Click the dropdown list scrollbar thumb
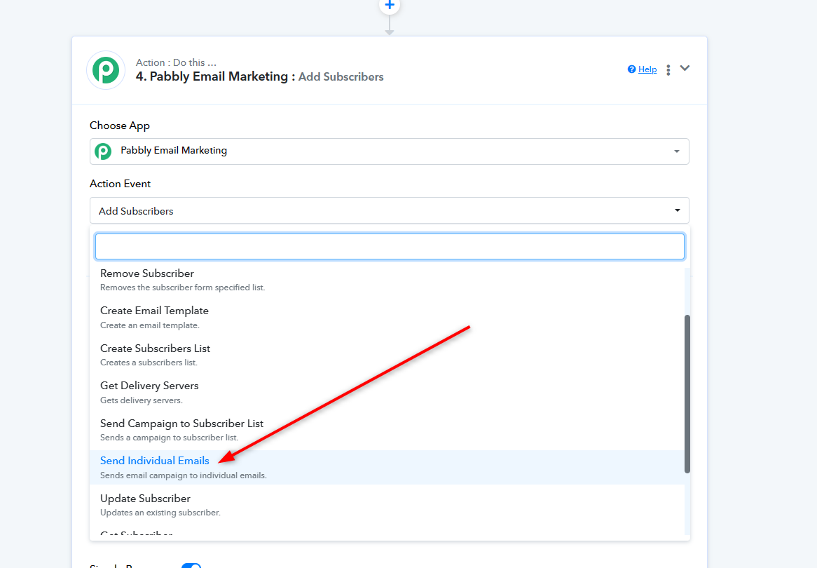The height and width of the screenshot is (568, 817). tap(687, 394)
